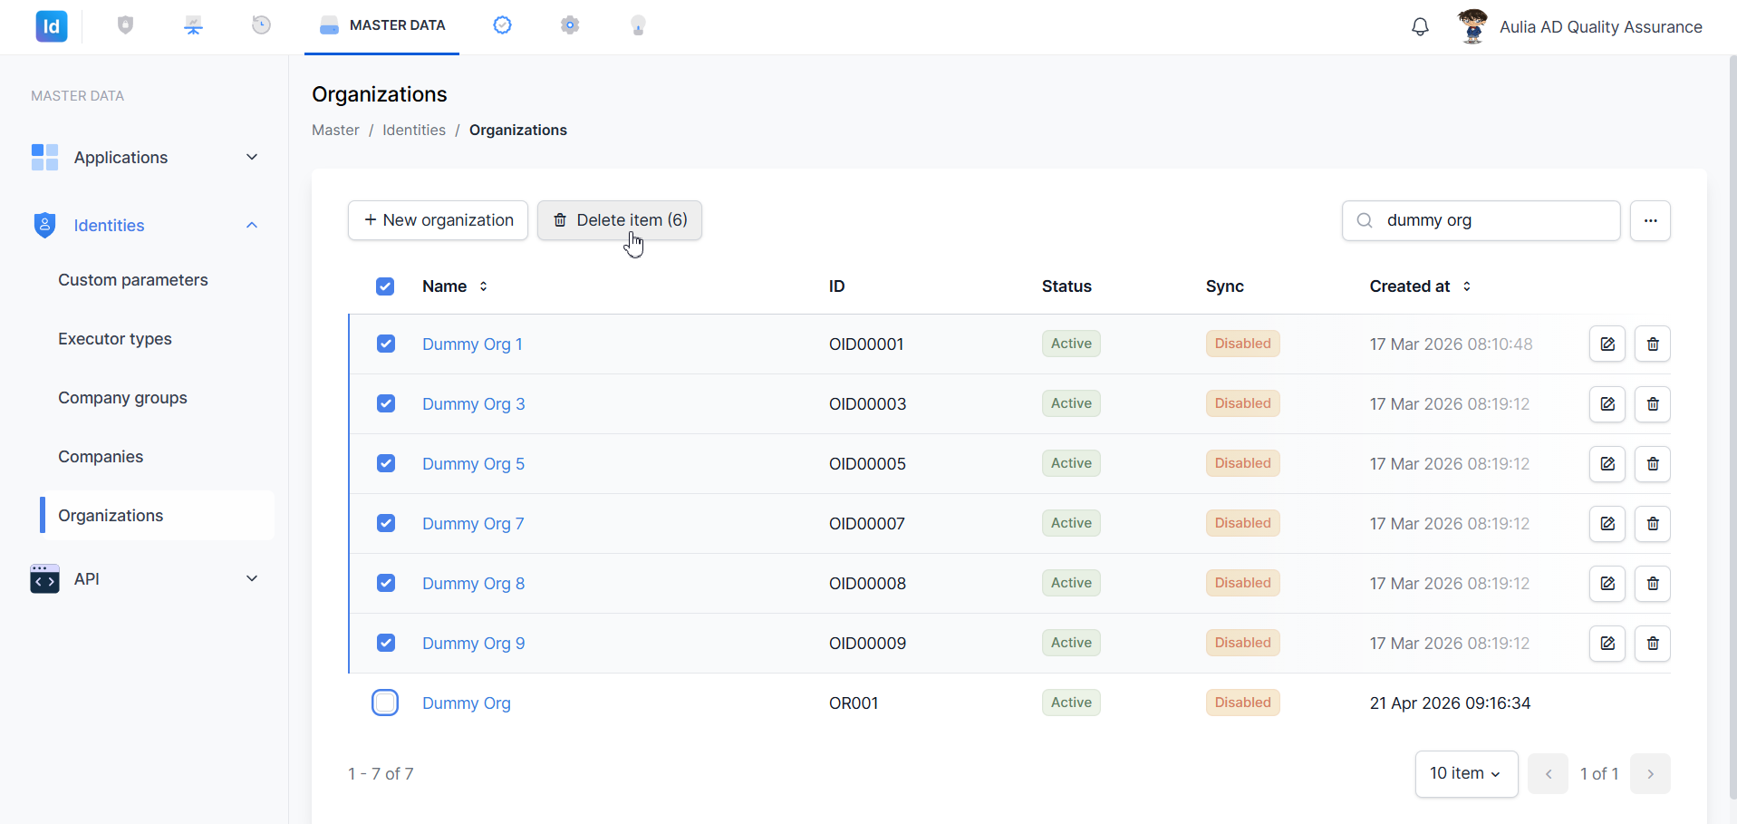Open the shield security tab icon
1737x824 pixels.
tap(126, 25)
